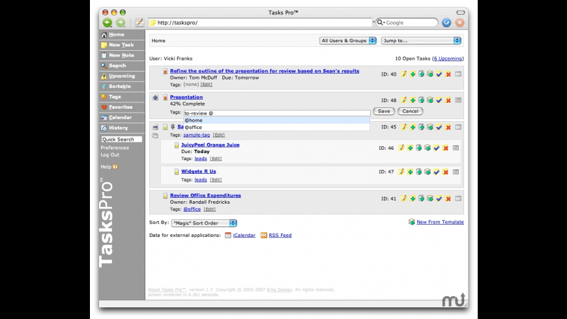
Task: Click the Help question mark icon
Action: [x=115, y=167]
